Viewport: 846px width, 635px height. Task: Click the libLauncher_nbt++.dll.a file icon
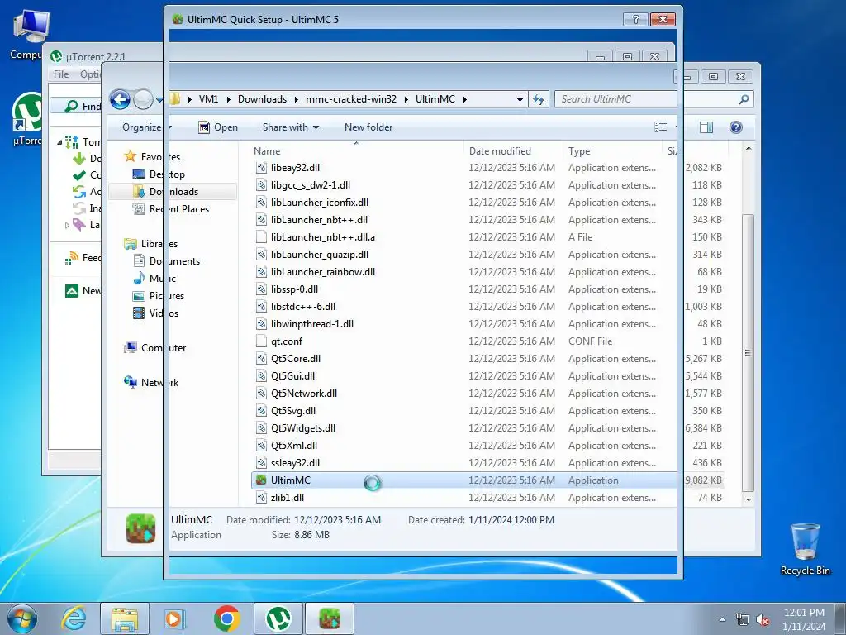point(261,237)
